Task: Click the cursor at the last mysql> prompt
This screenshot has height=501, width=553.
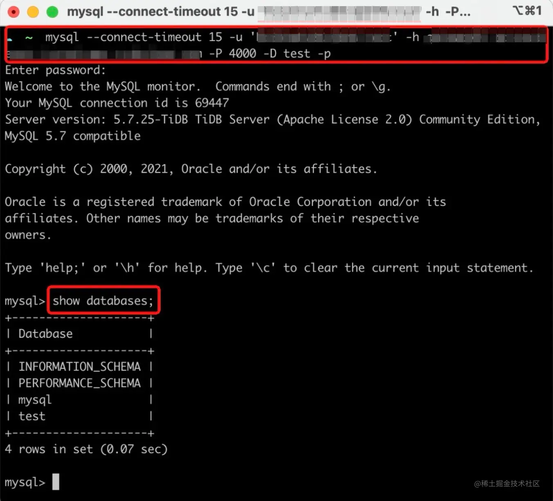Action: coord(56,482)
